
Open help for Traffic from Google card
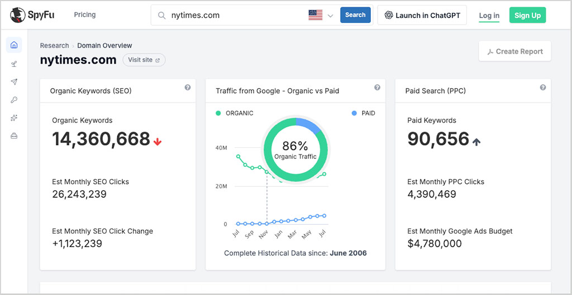click(x=377, y=88)
